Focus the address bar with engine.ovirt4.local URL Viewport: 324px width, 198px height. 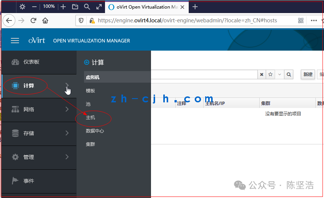point(187,20)
